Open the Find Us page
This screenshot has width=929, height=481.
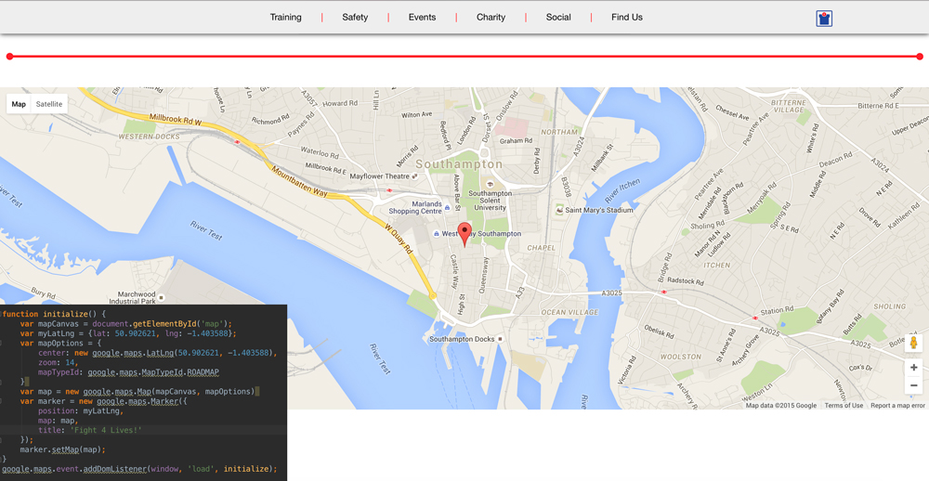626,18
